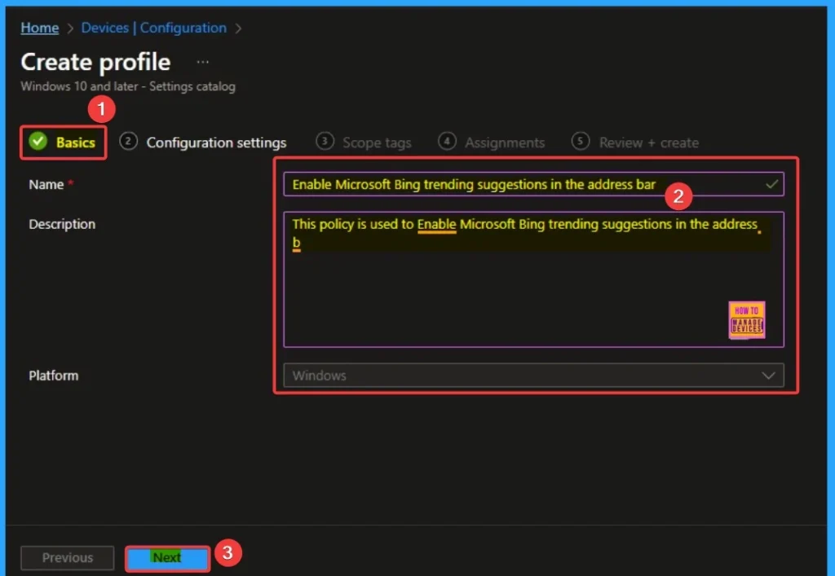Click the Create profile heading
This screenshot has height=576, width=835.
96,62
